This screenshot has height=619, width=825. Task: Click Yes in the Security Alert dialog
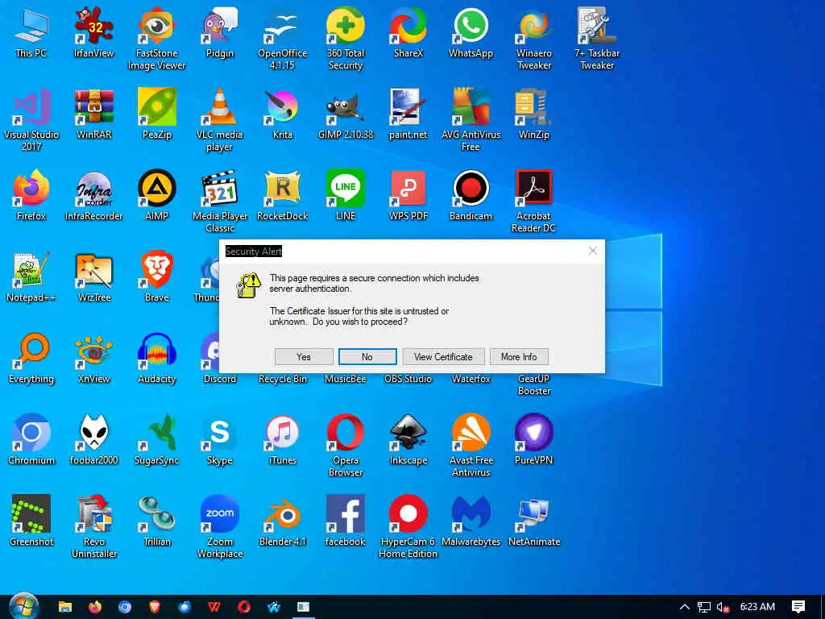point(304,357)
